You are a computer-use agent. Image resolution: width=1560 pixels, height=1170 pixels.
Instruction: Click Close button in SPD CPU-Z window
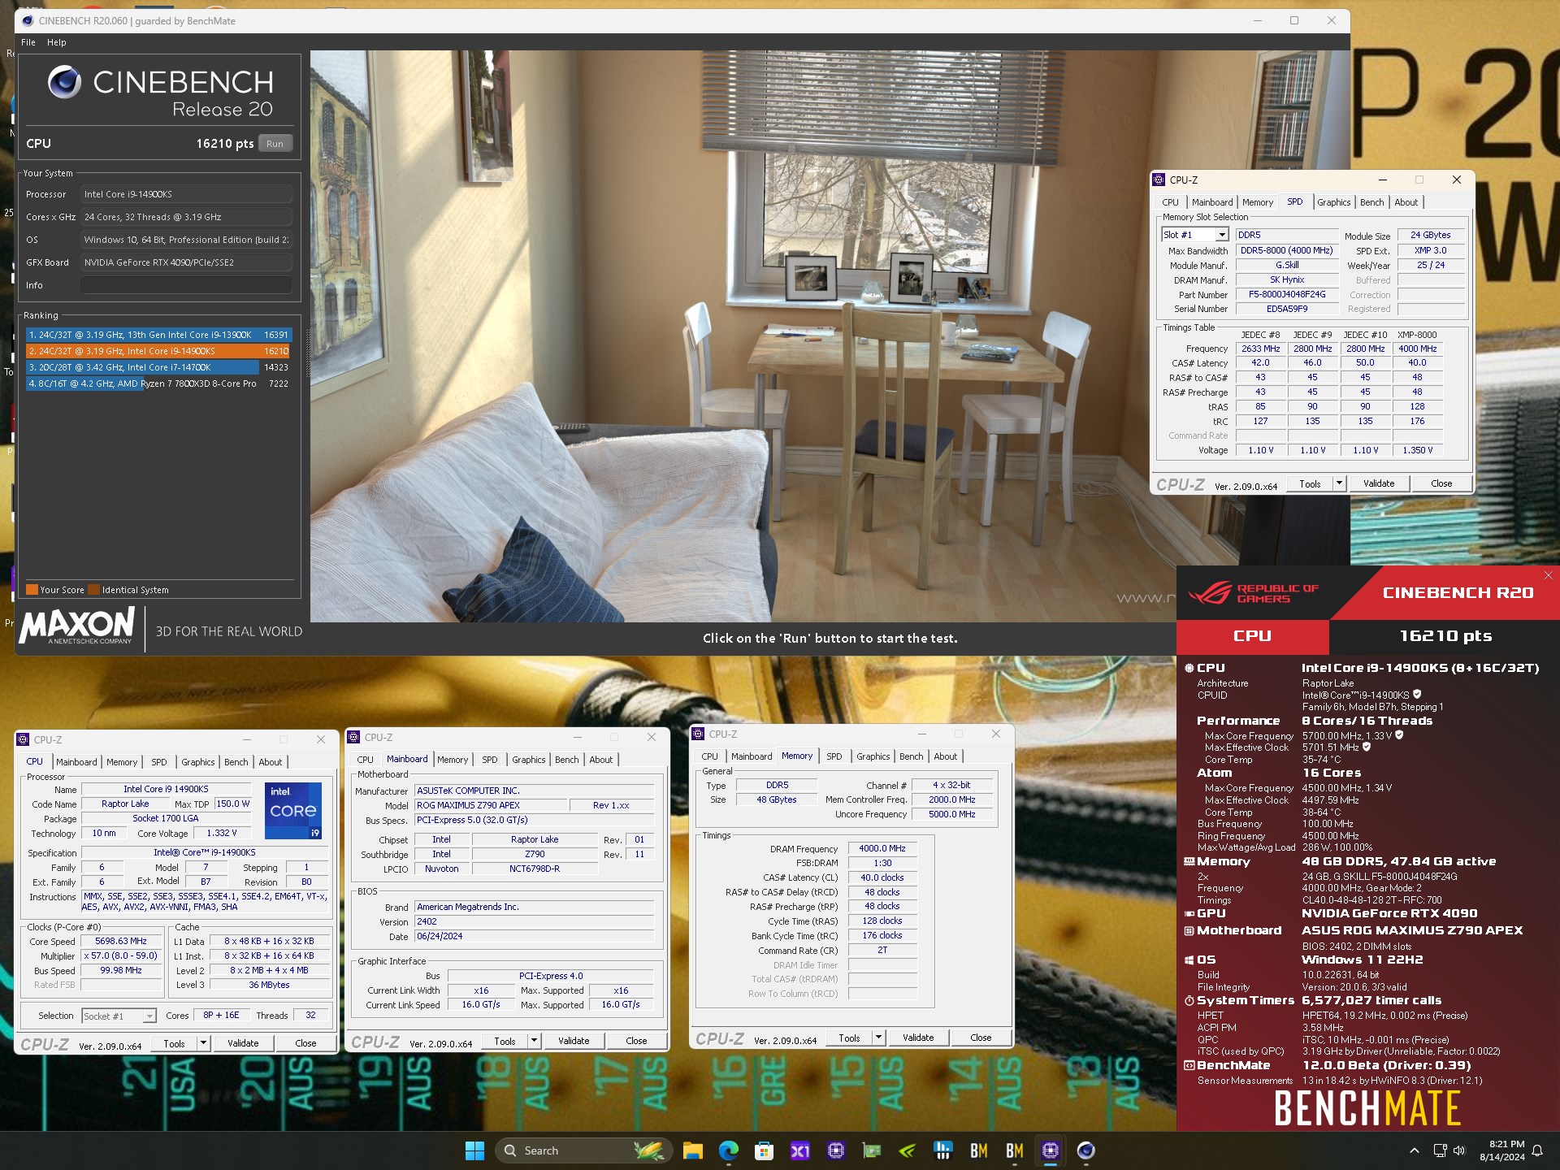[x=1441, y=483]
